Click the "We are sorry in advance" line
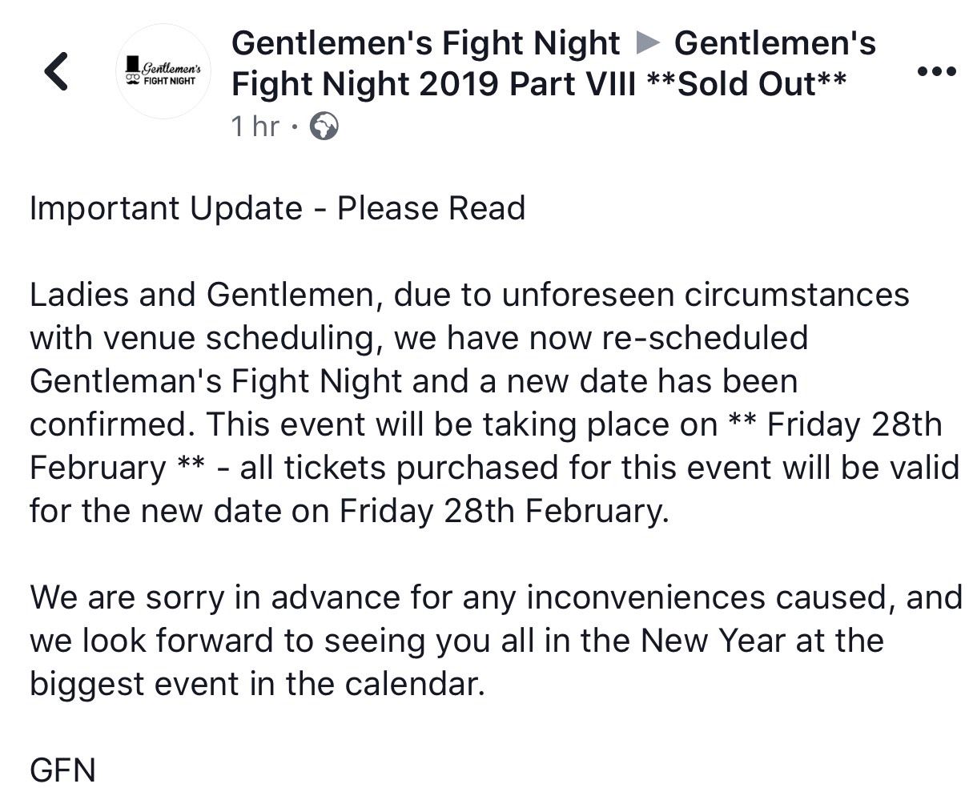This screenshot has width=969, height=800. pos(496,597)
